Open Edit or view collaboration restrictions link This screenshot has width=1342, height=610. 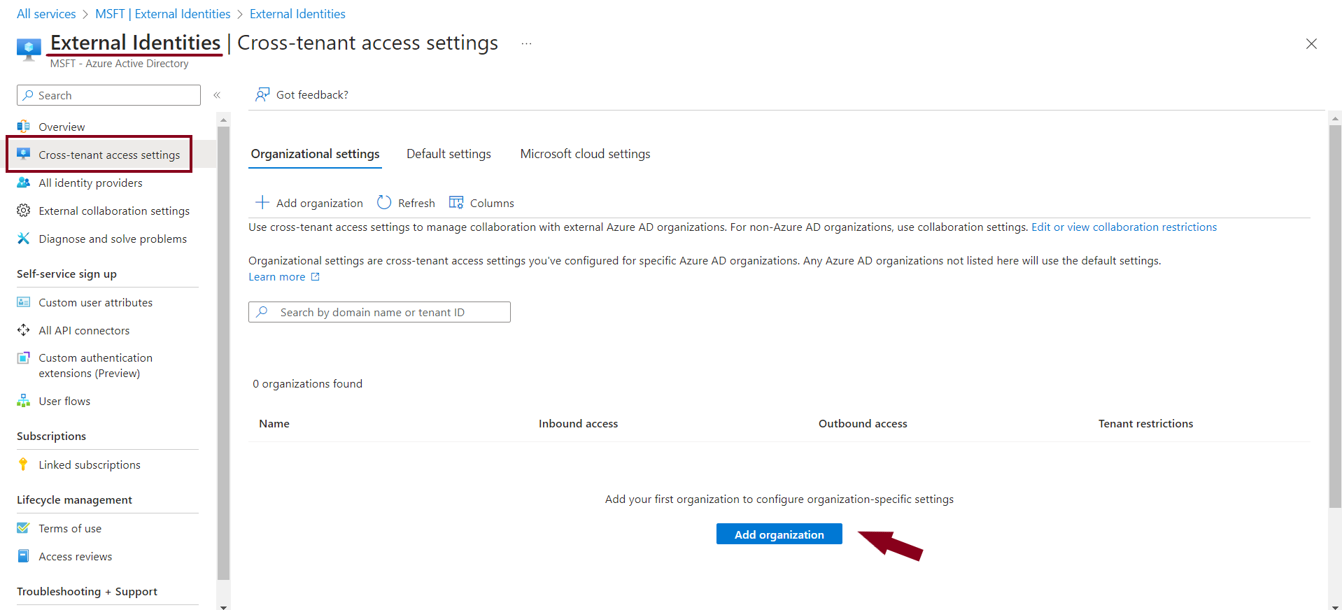click(x=1124, y=227)
